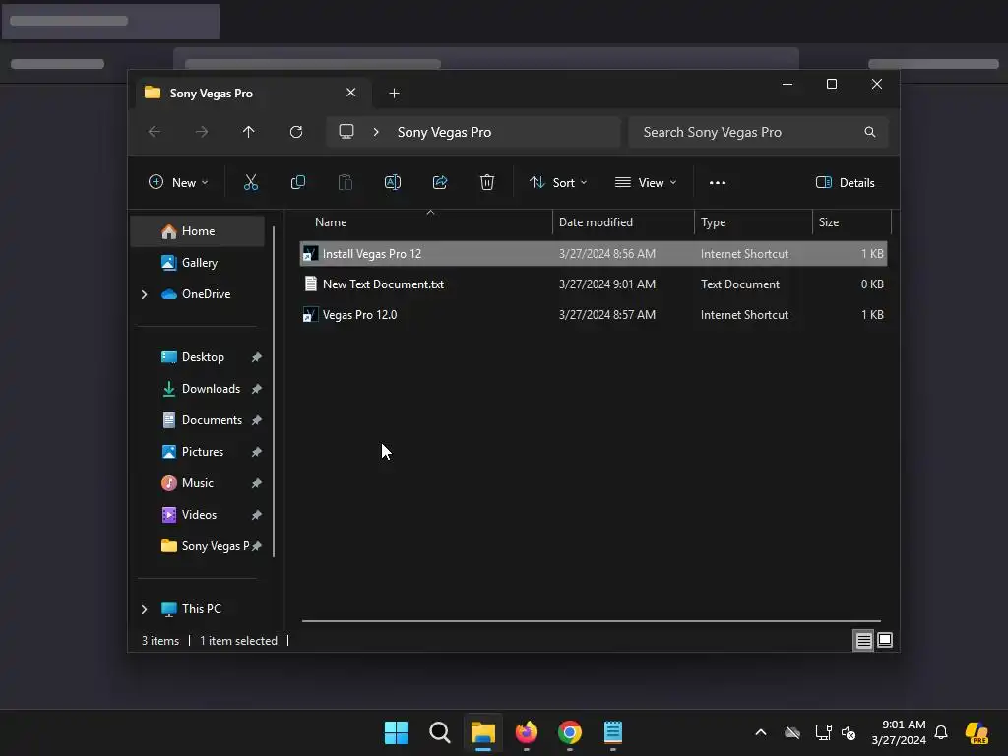The width and height of the screenshot is (1008, 756).
Task: Open Gallery in navigation pane
Action: click(197, 263)
